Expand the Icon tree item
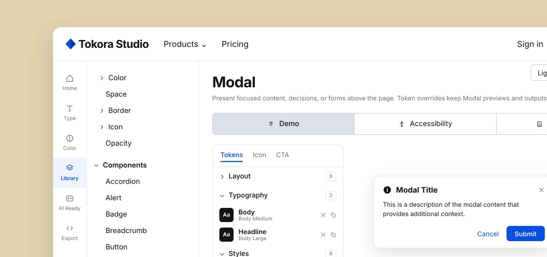This screenshot has height=257, width=547. pos(102,127)
